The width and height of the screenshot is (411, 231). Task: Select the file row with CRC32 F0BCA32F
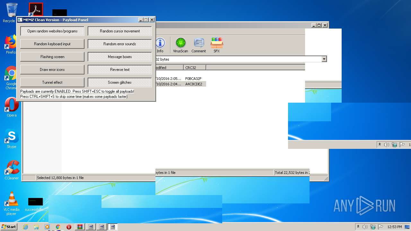tap(181, 79)
